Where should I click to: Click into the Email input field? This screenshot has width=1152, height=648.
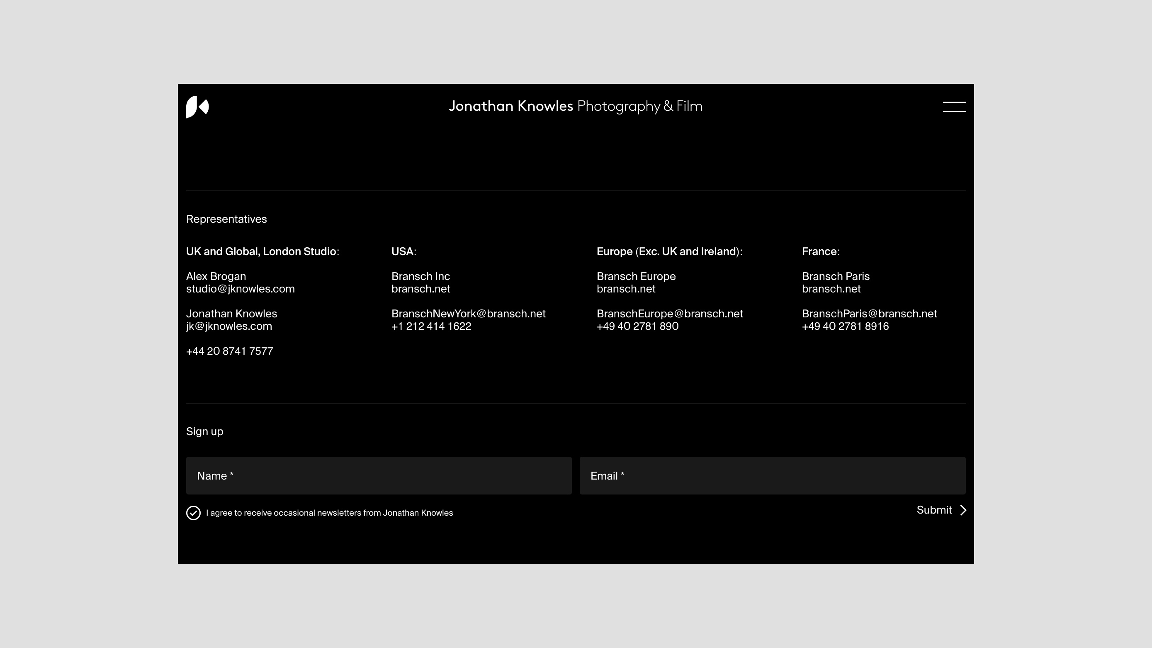(772, 475)
